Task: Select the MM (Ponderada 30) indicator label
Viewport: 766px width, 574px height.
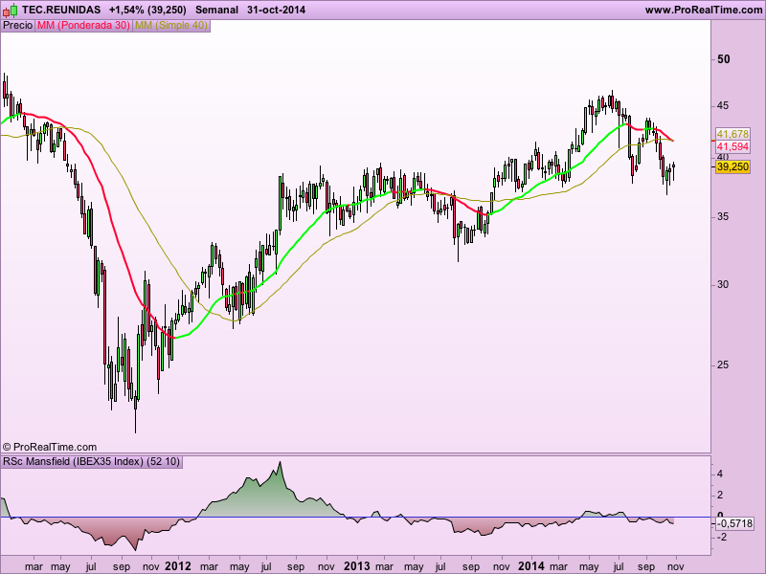Action: tap(83, 26)
